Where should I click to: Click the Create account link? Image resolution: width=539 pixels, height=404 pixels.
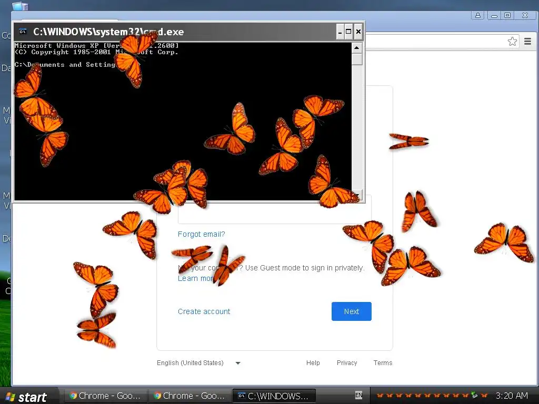click(204, 311)
